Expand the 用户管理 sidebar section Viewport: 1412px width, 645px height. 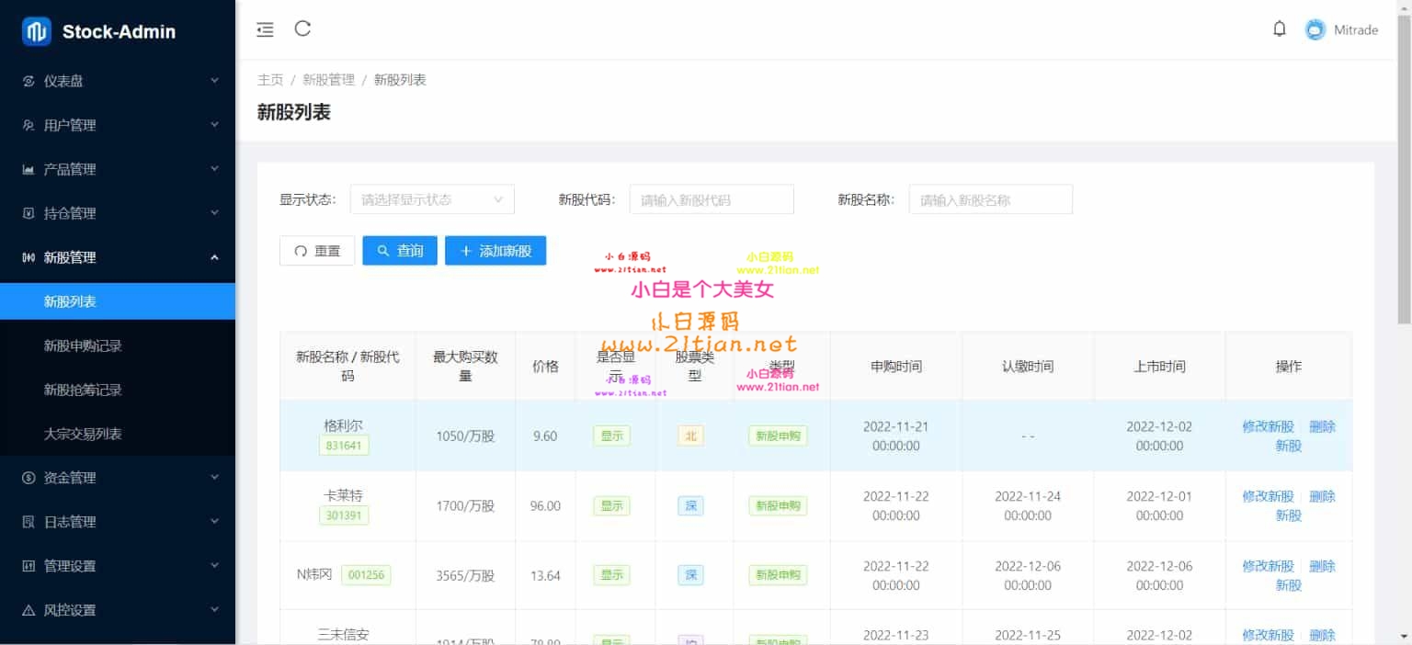[x=118, y=125]
